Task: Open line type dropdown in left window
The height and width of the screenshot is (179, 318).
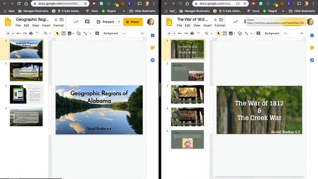Action: [x=90, y=33]
